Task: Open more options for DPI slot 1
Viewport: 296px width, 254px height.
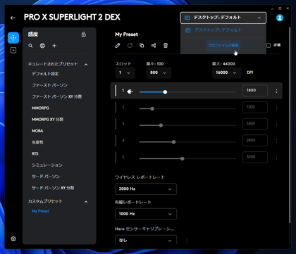Action: (x=276, y=91)
